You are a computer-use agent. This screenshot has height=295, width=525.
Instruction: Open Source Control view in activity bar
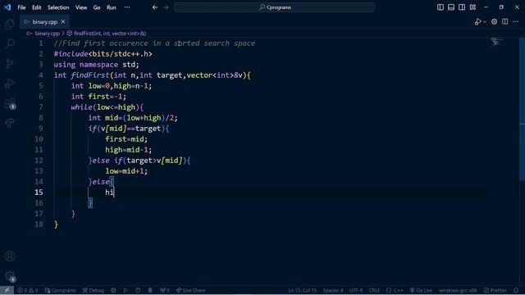pyautogui.click(x=10, y=64)
